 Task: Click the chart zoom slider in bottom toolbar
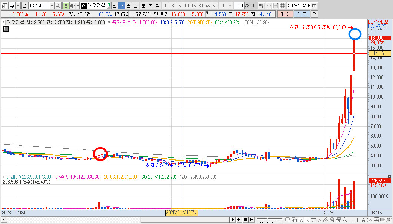pyautogui.click(x=267, y=220)
